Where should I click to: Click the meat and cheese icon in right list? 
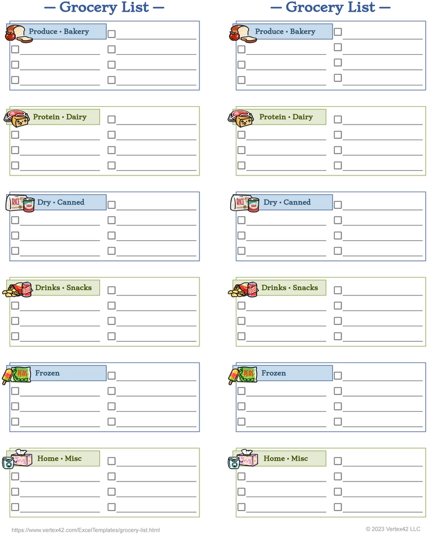click(240, 118)
